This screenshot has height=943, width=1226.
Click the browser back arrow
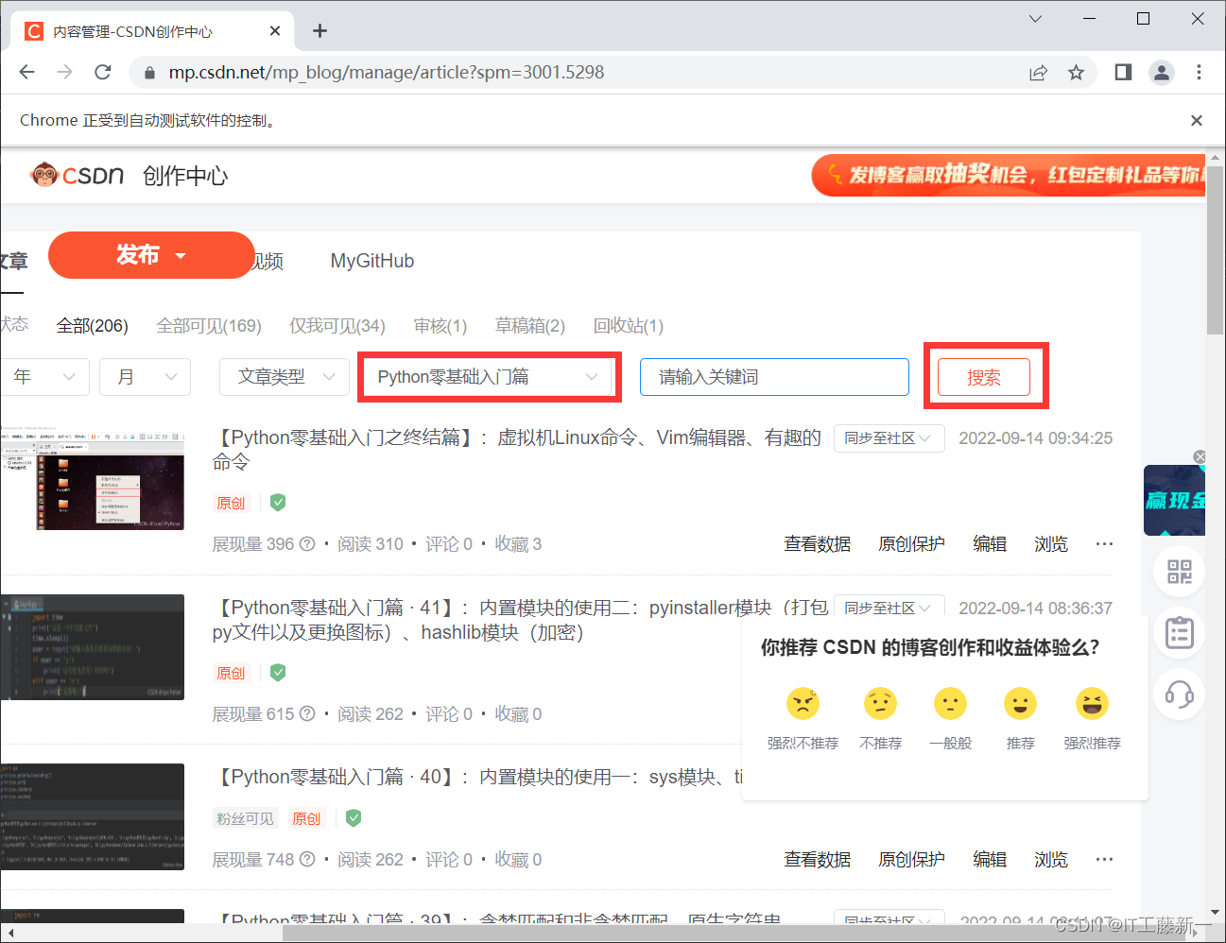coord(26,72)
